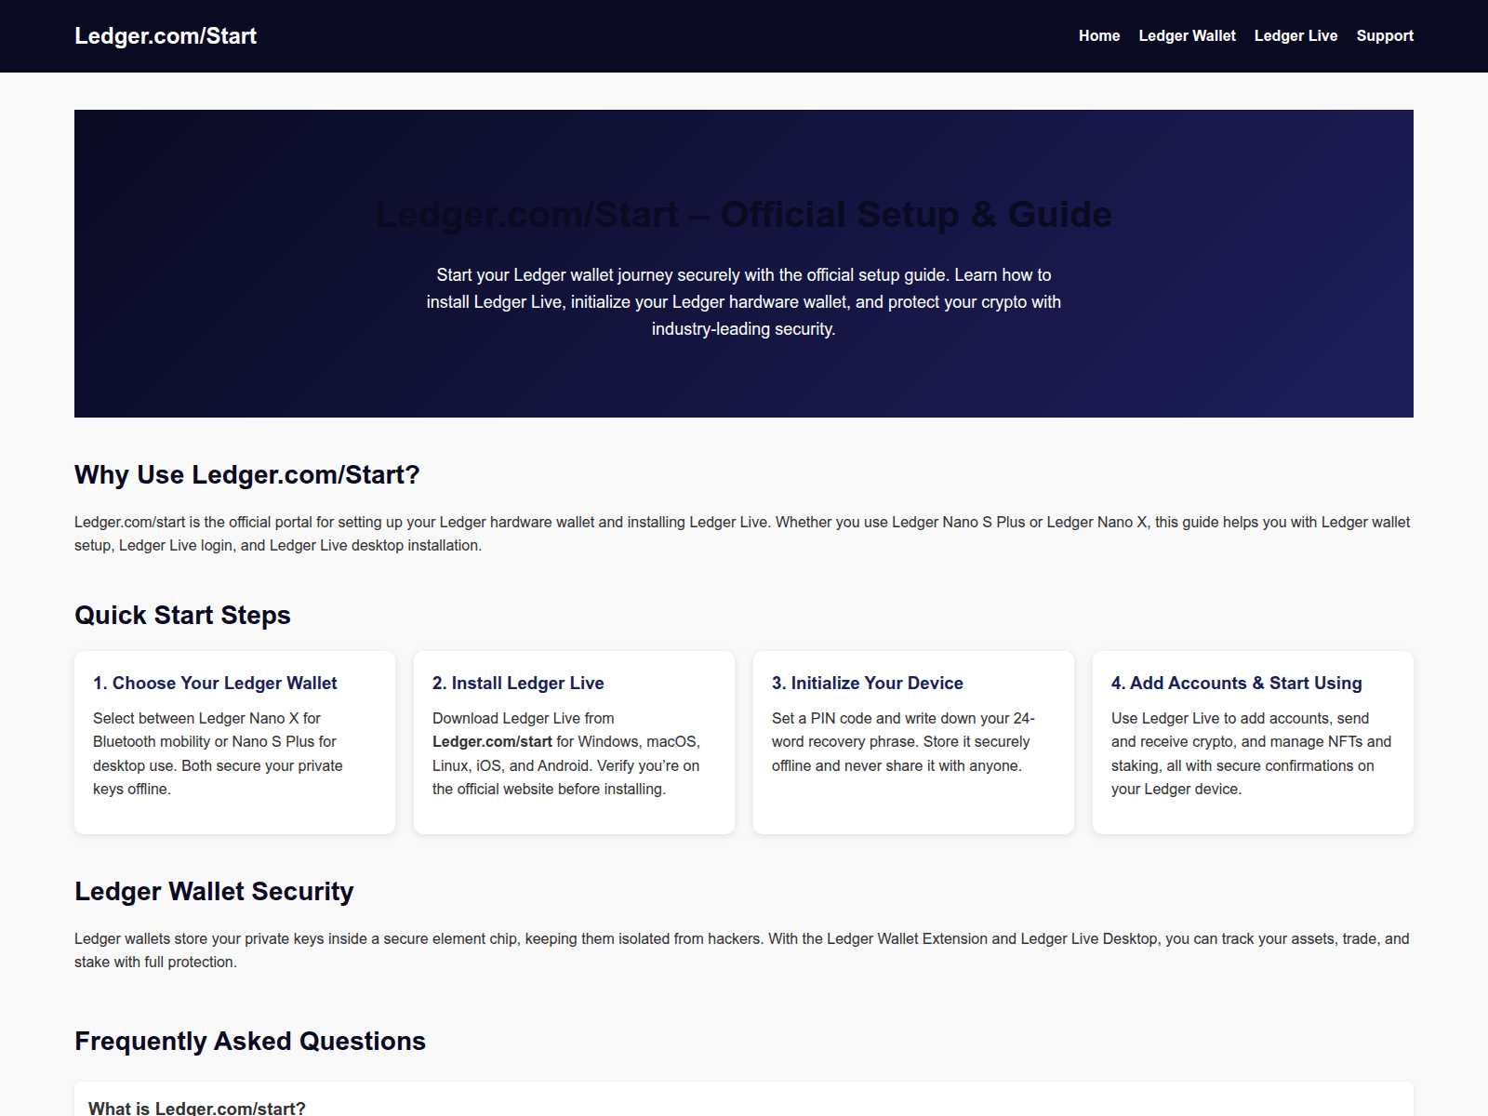Click the 'Ledger Wallet Security' heading
1488x1116 pixels.
coord(214,892)
